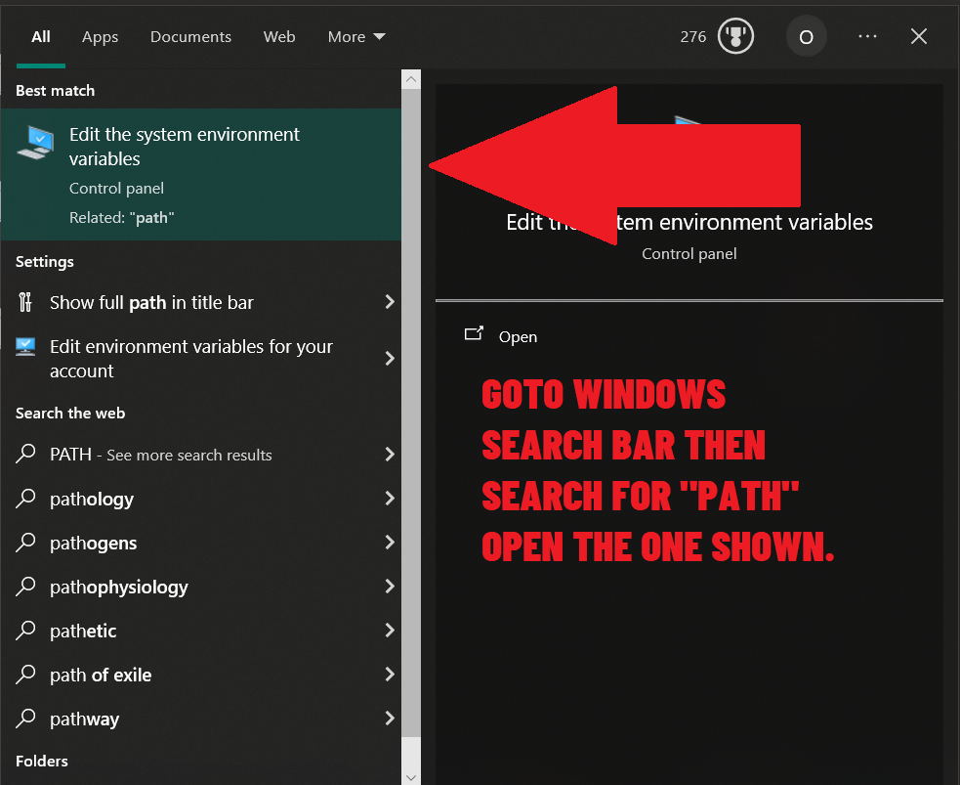Click the settings icon beside Show full path
960x785 pixels.
pos(26,302)
